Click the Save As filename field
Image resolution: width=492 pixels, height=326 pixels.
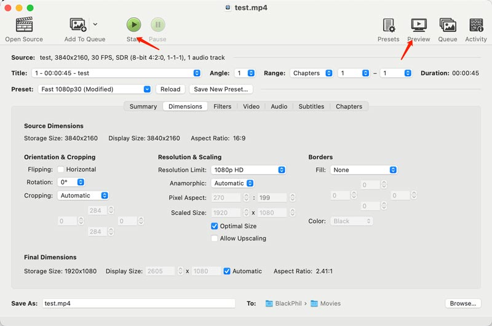(x=138, y=303)
